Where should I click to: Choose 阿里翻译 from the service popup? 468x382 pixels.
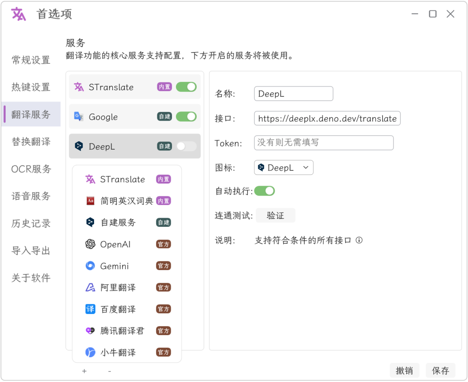point(127,287)
